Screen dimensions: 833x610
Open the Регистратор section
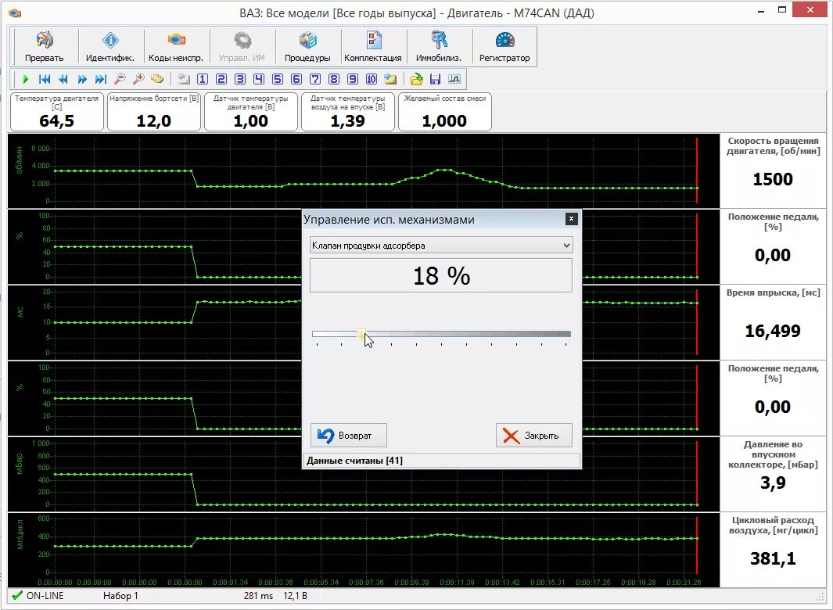[x=504, y=47]
